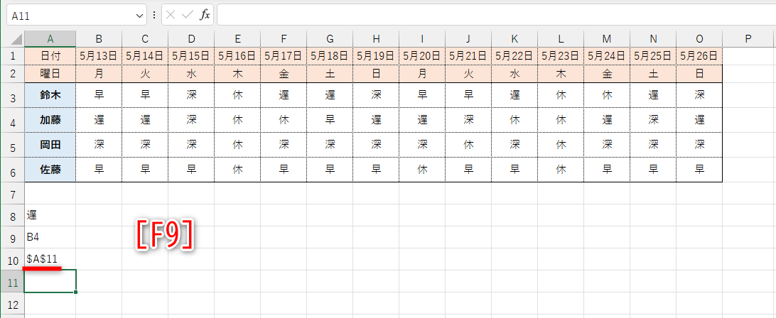Select row 7 header
Viewport: 776px width, 318px height.
pos(12,194)
